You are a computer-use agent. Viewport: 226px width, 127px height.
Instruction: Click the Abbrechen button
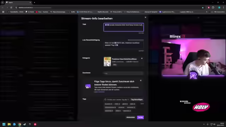pos(131,117)
